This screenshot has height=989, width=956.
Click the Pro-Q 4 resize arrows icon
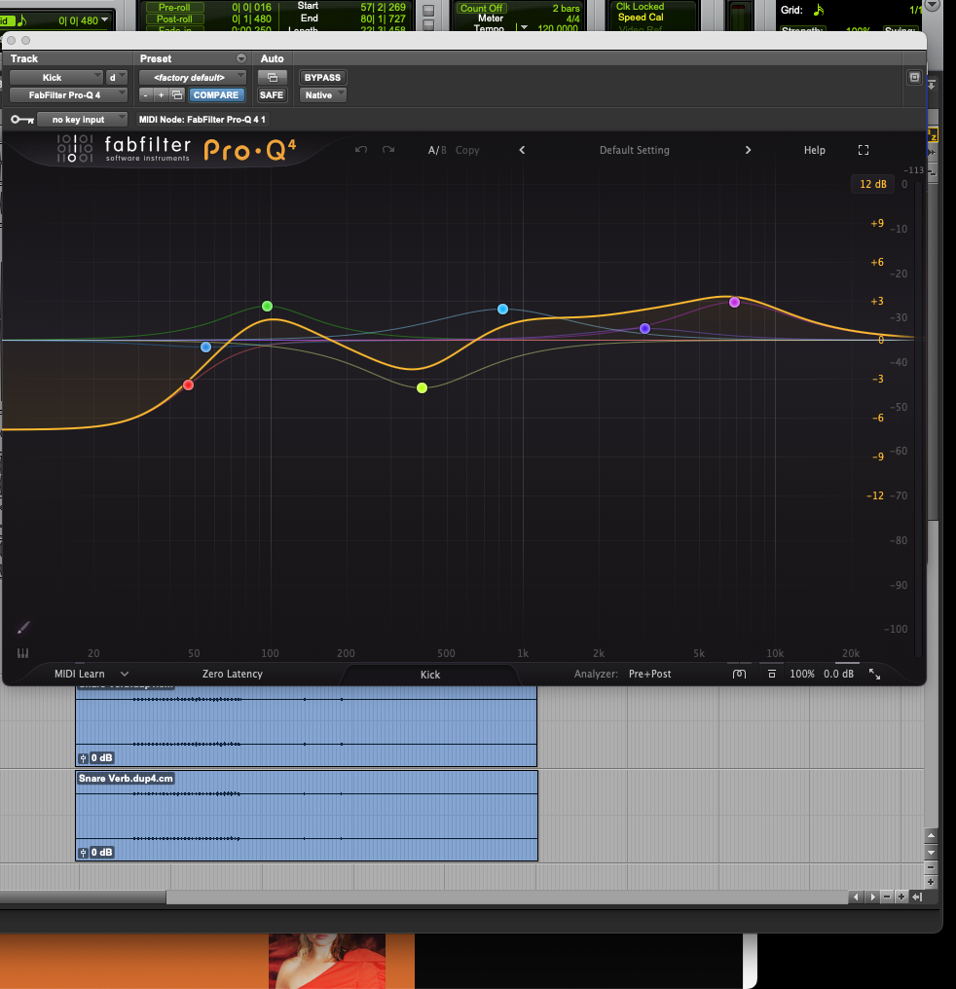(874, 674)
